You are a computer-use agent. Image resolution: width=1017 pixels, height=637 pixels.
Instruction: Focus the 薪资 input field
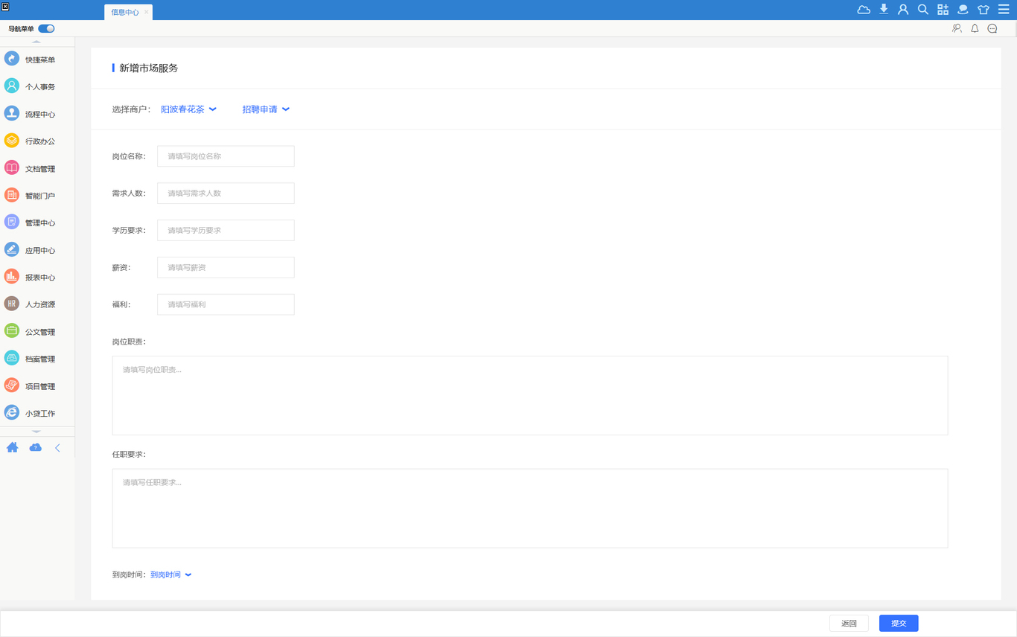coord(226,267)
